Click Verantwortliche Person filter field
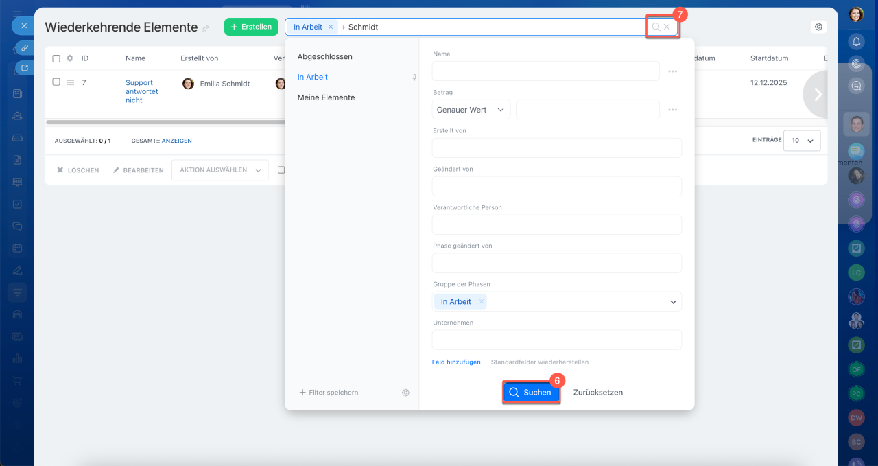Screen dimensions: 878x466 click(557, 225)
